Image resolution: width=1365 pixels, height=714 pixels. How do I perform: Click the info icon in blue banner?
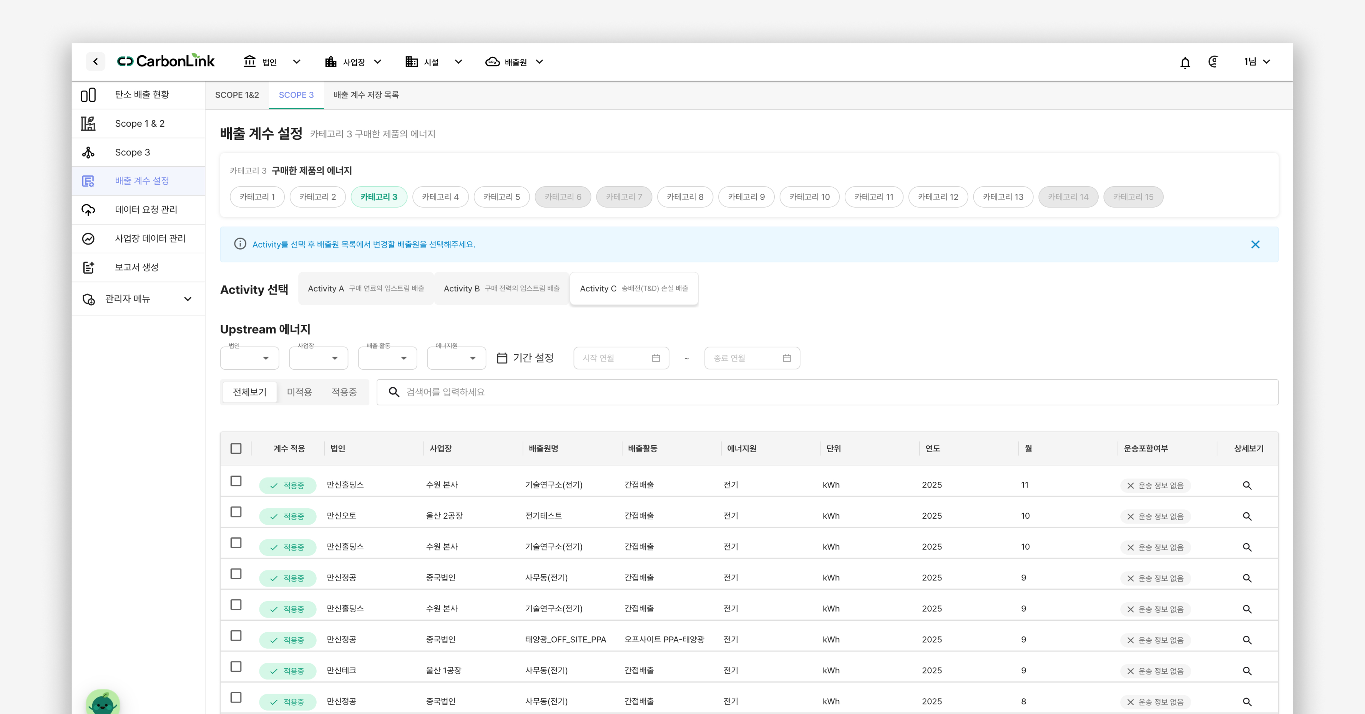click(240, 244)
